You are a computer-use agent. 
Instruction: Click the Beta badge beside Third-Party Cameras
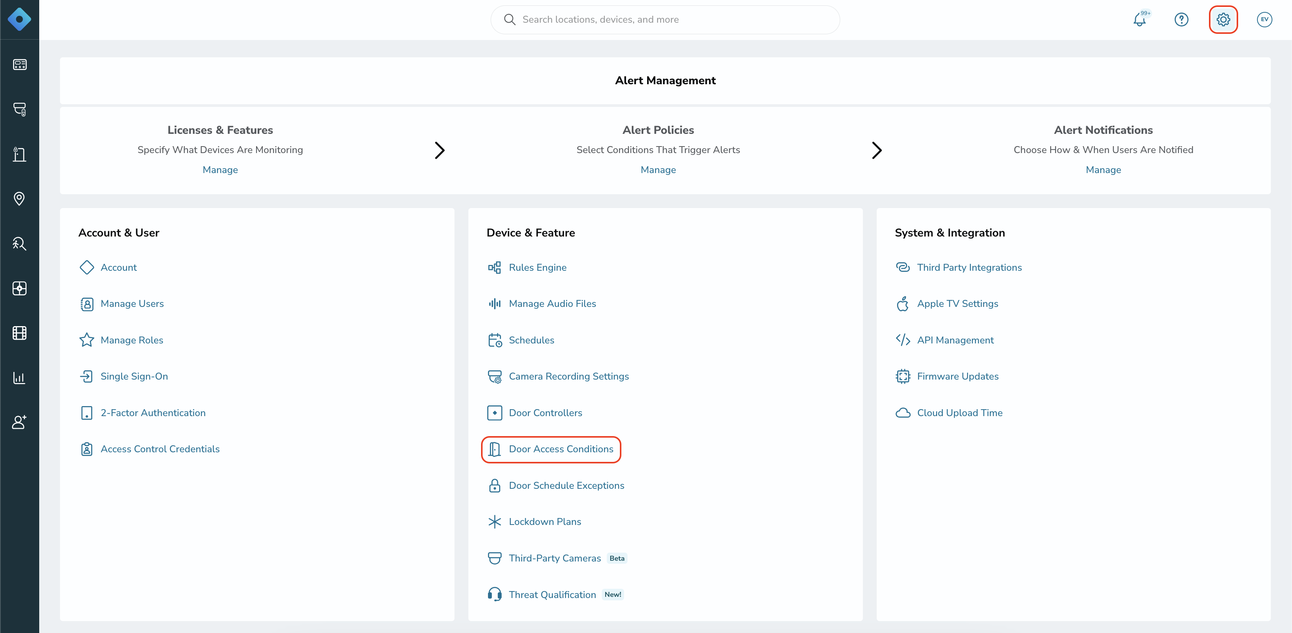pos(617,558)
